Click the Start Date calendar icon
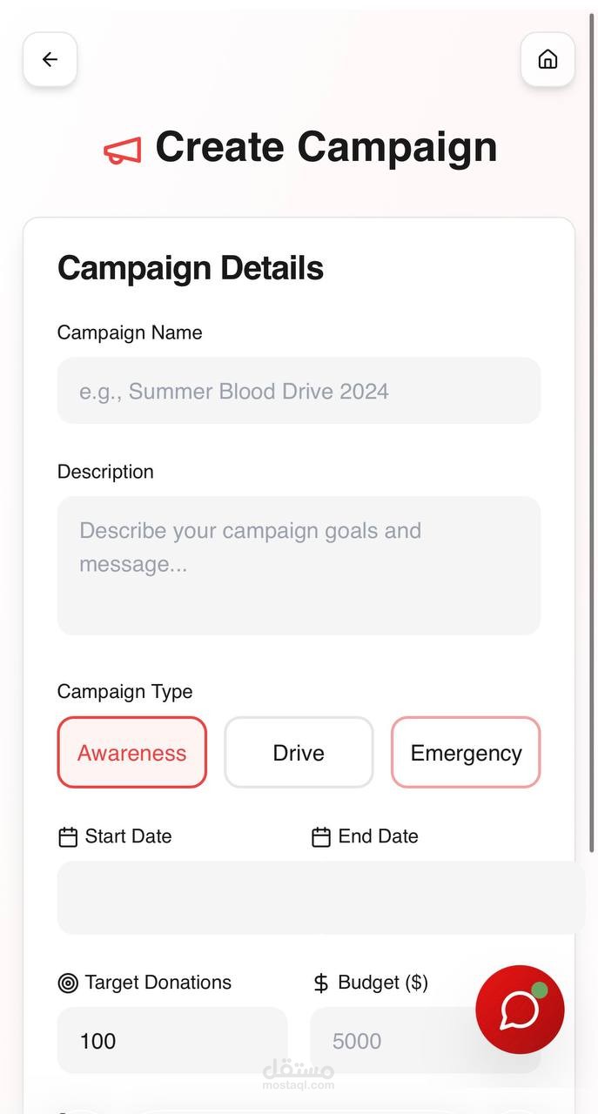The height and width of the screenshot is (1114, 598). tap(68, 837)
